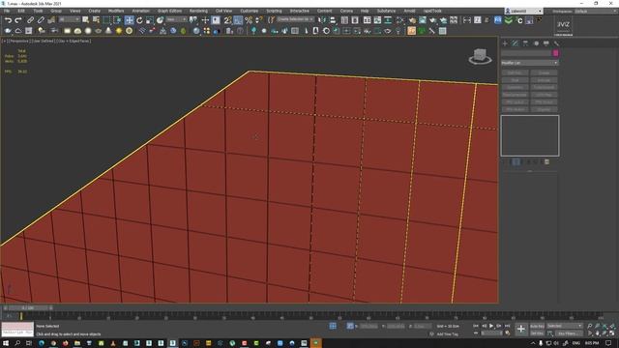Toggle Window/Crossing selection mode
Screen dimensions: 619x348
[117, 20]
